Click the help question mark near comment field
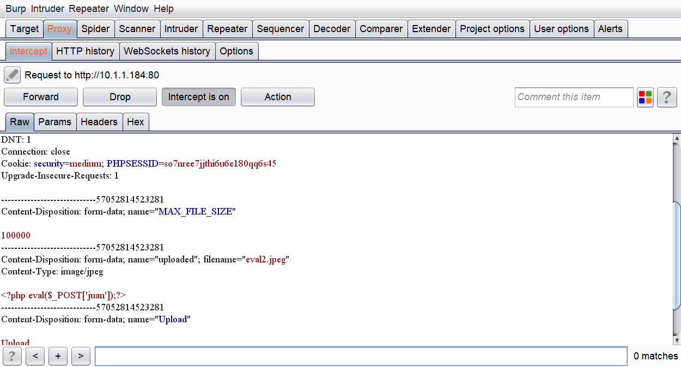Screen dimensions: 681x367 click(667, 97)
